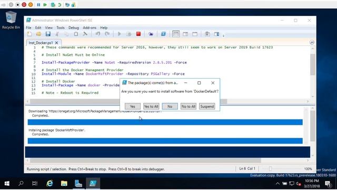
Task: Open Server Manager from the taskbar
Action: tap(78, 183)
